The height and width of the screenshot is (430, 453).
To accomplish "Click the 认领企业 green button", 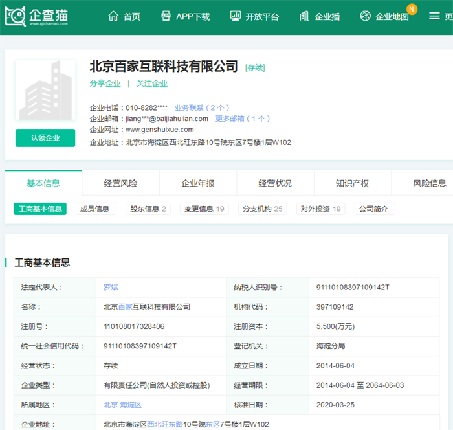I will click(x=45, y=138).
